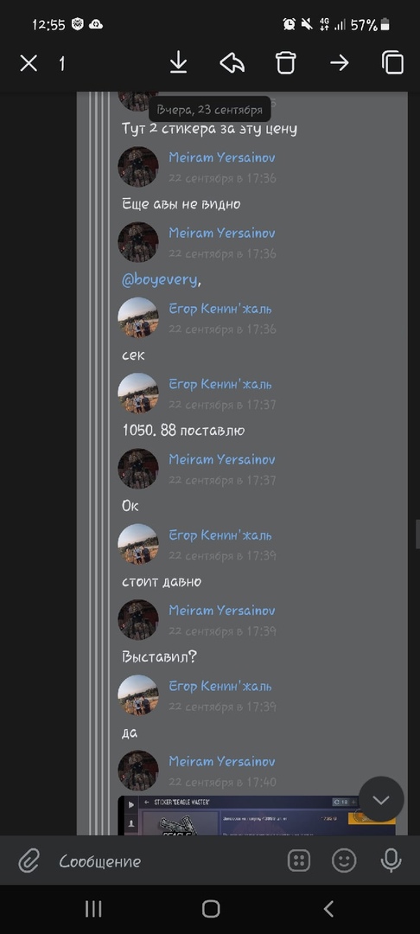Screen dimensions: 420x934
Task: Focus the Сообщение text input field
Action: click(167, 860)
